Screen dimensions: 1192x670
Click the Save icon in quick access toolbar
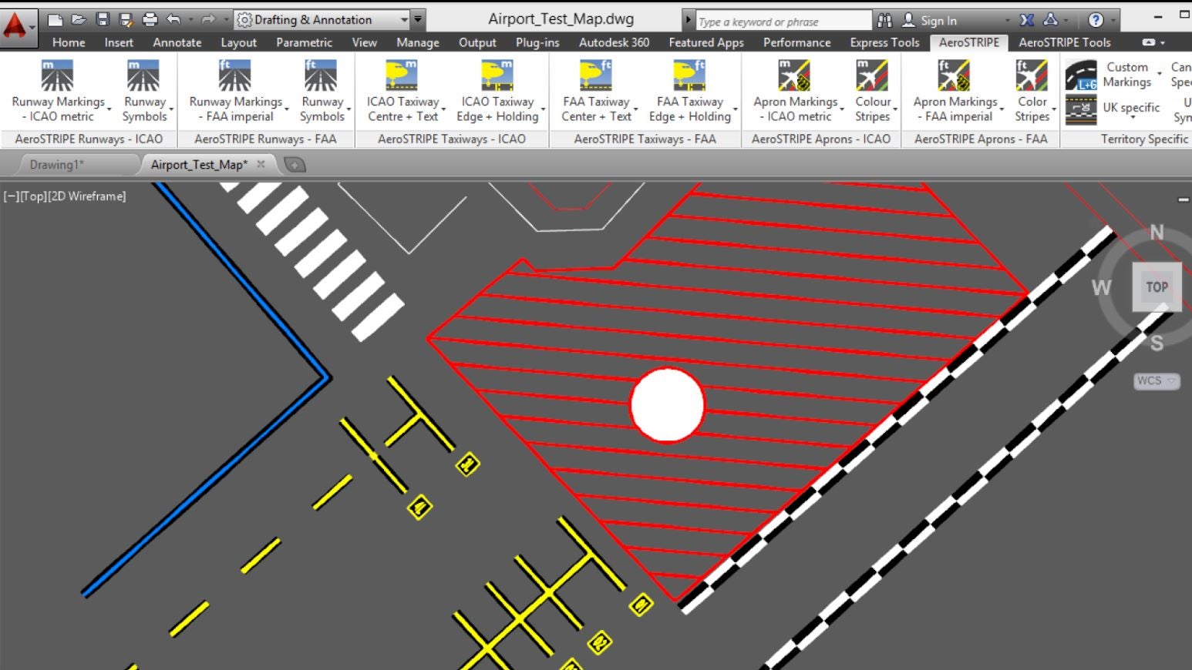click(x=103, y=20)
